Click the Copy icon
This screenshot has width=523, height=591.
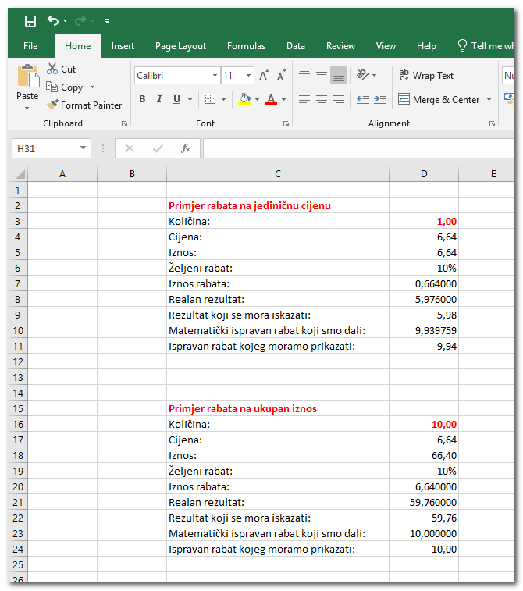point(52,87)
